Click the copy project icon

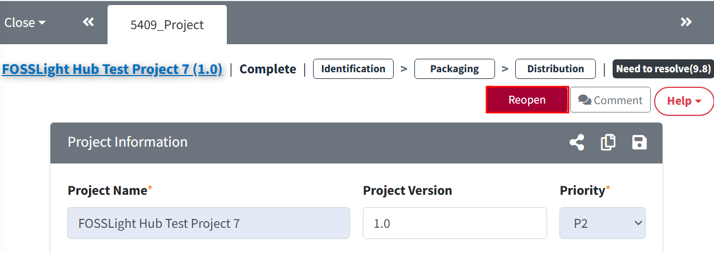pos(608,142)
